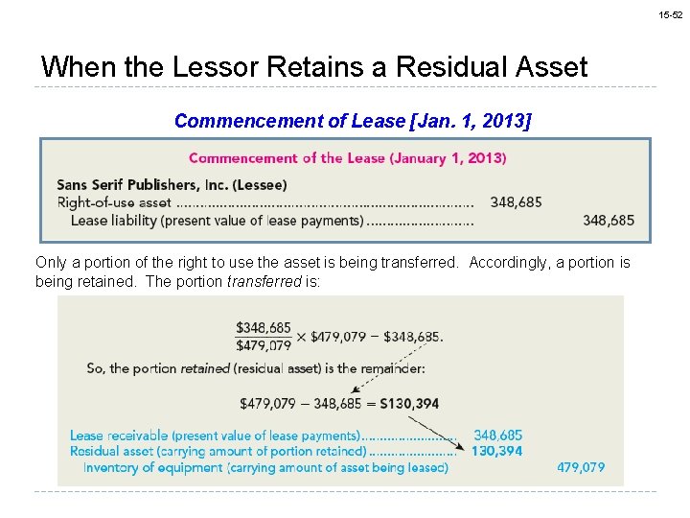
Task: Click the bold Residual asset amount 130,394
Action: pyautogui.click(x=497, y=451)
